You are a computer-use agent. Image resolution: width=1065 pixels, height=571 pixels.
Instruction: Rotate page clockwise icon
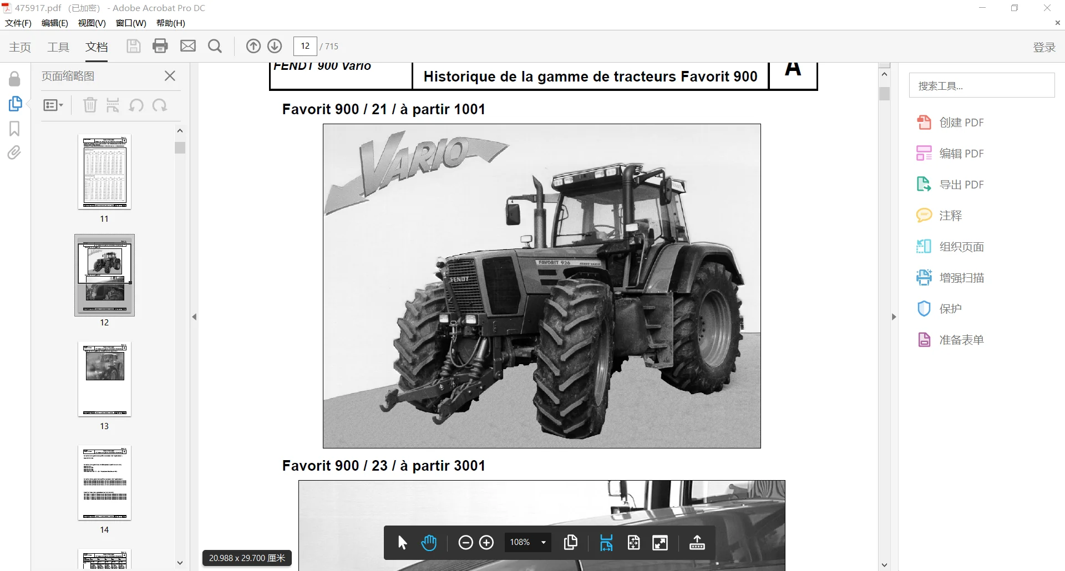coord(160,105)
